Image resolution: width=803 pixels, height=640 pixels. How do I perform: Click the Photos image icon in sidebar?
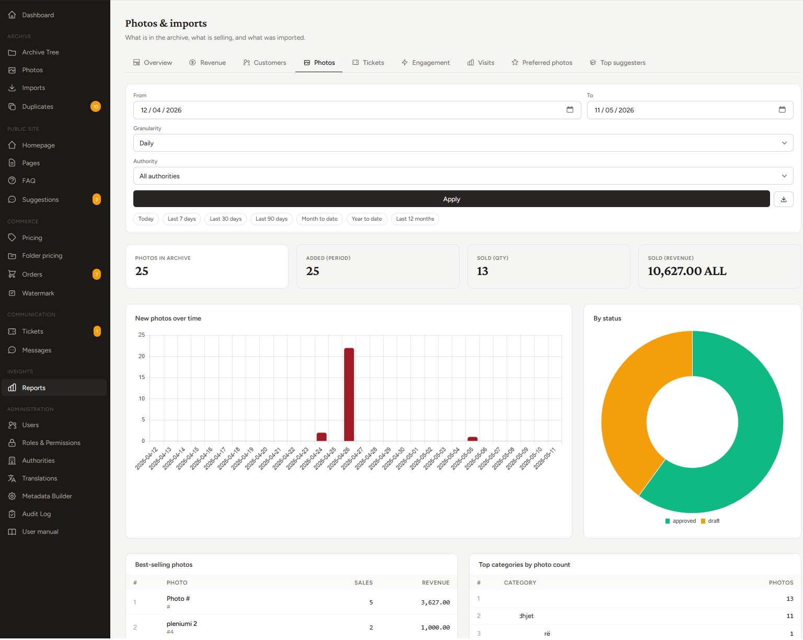tap(12, 70)
